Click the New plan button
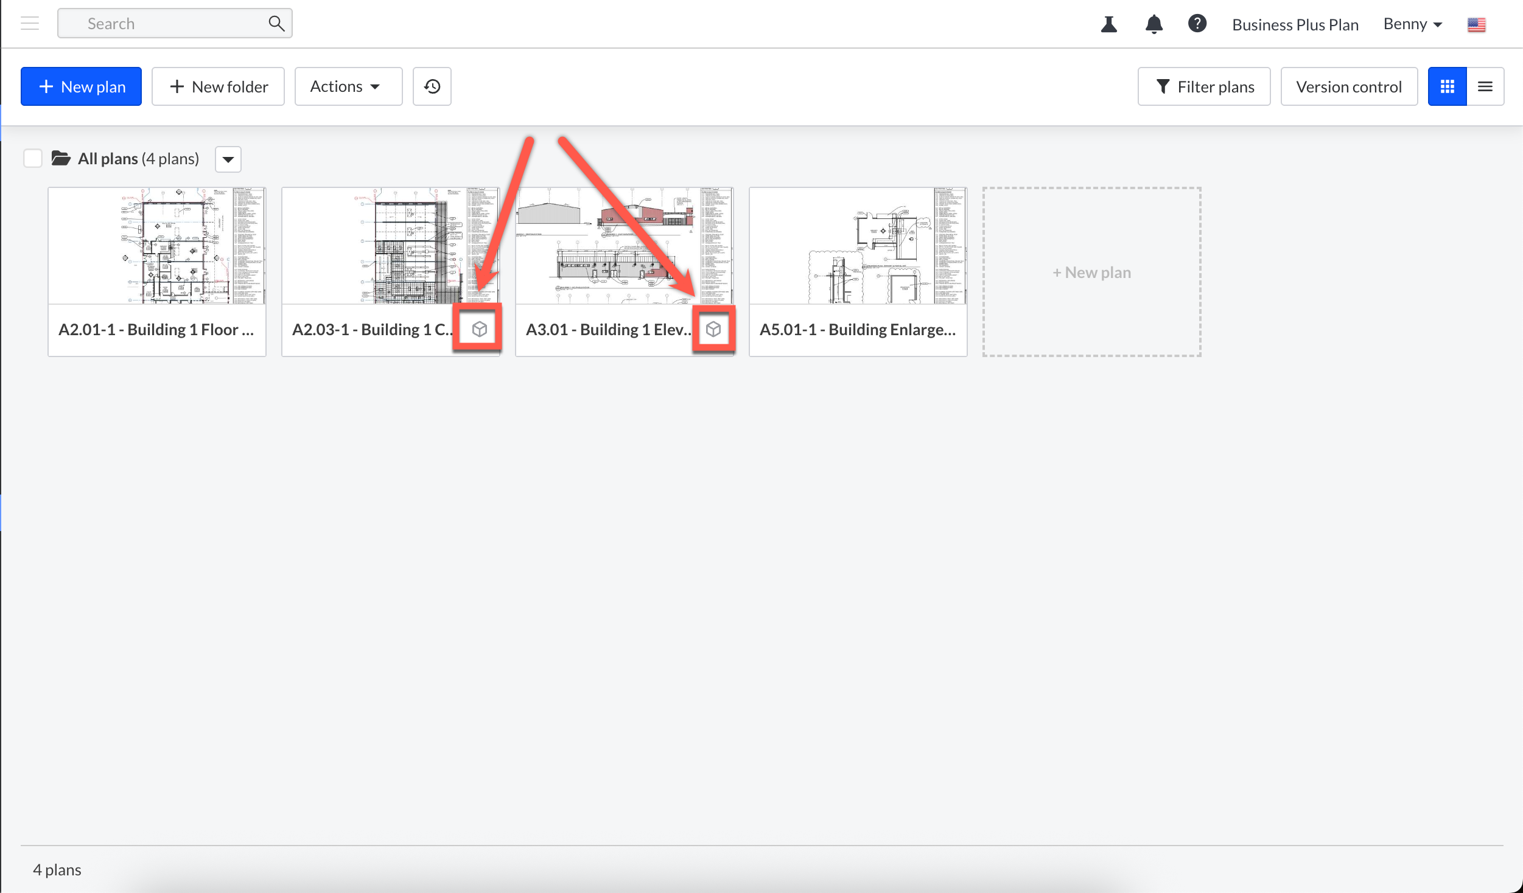This screenshot has height=893, width=1523. tap(81, 86)
